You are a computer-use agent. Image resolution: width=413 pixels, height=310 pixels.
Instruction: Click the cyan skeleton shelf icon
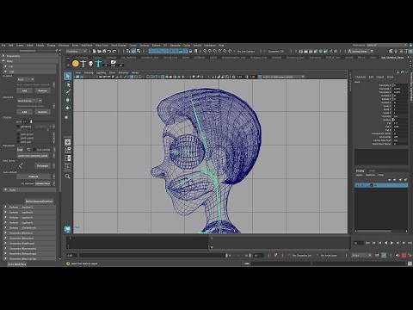[98, 64]
